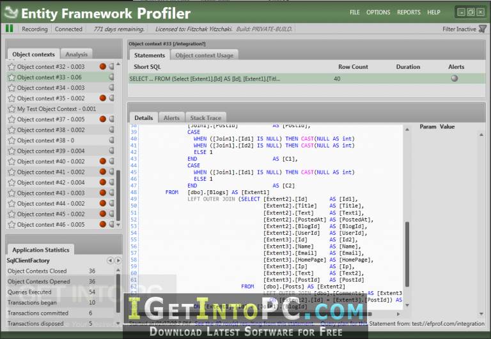Image resolution: width=491 pixels, height=339 pixels.
Task: Select Object context #41 - 0.002 row
Action: 61,172
